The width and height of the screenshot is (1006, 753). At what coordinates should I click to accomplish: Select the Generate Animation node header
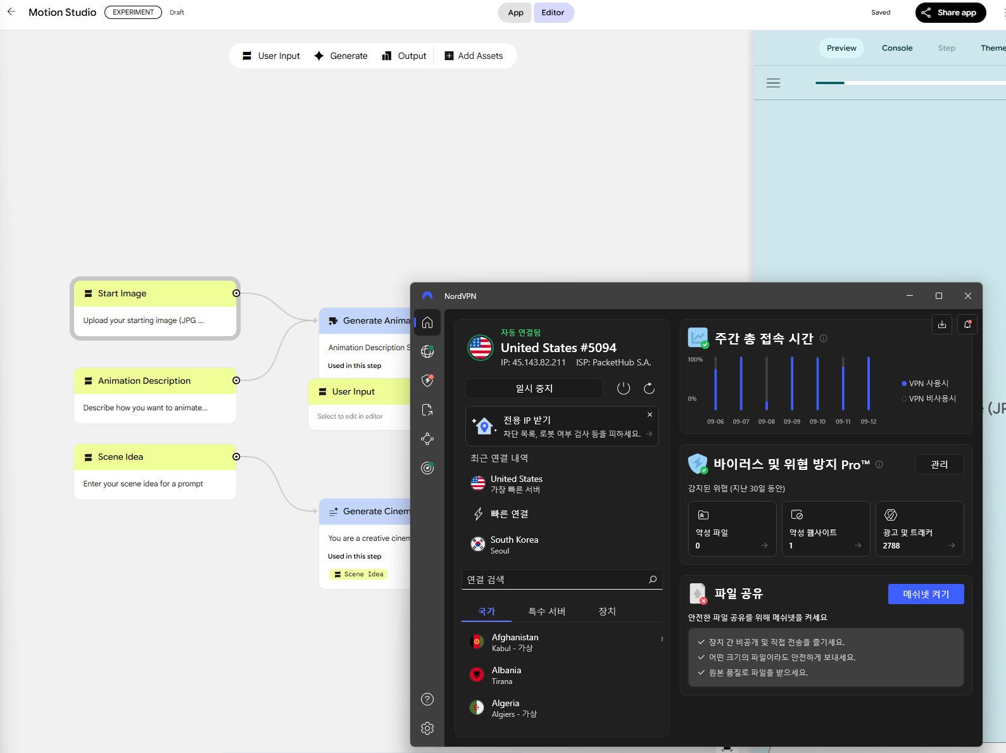coord(365,320)
